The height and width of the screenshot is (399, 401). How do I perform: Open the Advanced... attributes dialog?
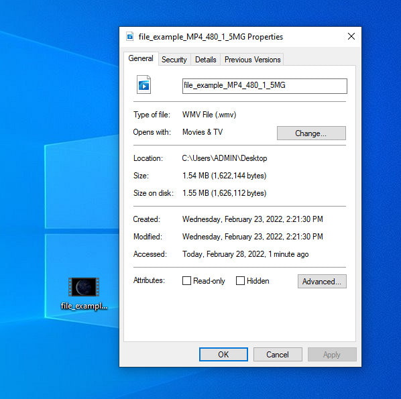pos(322,282)
